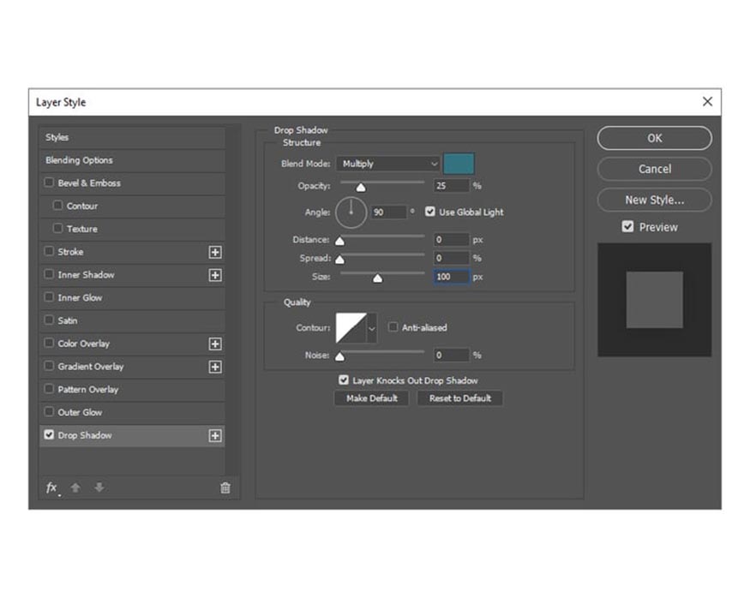Viewport: 750px width, 598px height.
Task: Uncheck the Drop Shadow checkbox
Action: (49, 435)
